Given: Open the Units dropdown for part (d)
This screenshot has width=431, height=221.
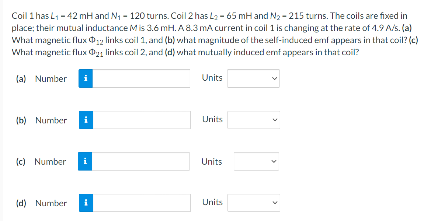Looking at the screenshot, I should click(254, 203).
